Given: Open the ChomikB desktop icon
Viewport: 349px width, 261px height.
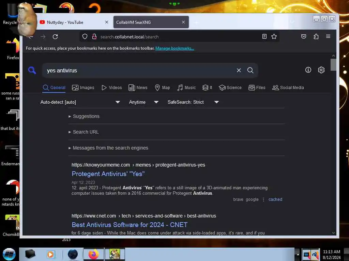Looking at the screenshot, I should tap(12, 225).
